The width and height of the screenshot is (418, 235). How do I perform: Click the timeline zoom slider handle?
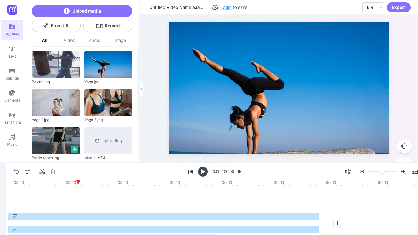click(x=382, y=172)
